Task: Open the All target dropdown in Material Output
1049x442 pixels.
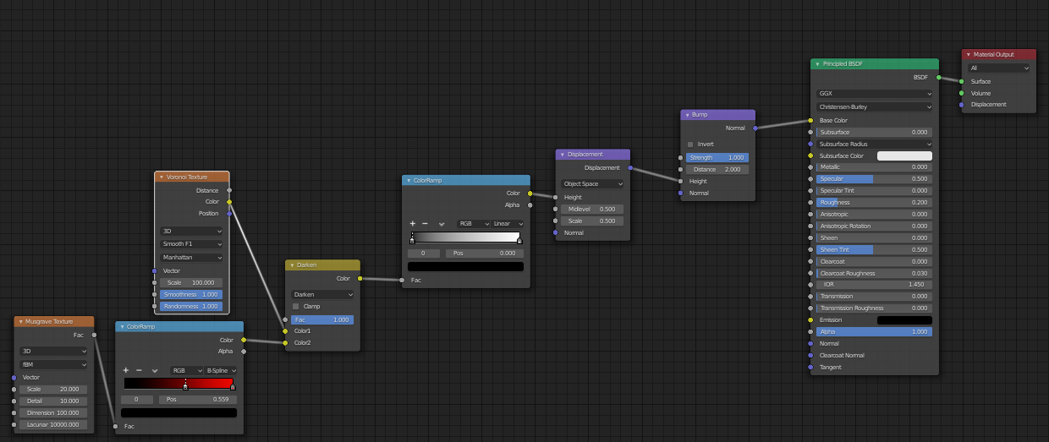Action: 1000,68
